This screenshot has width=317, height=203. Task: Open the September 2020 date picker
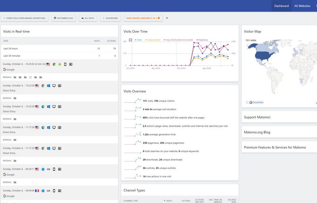pos(63,18)
